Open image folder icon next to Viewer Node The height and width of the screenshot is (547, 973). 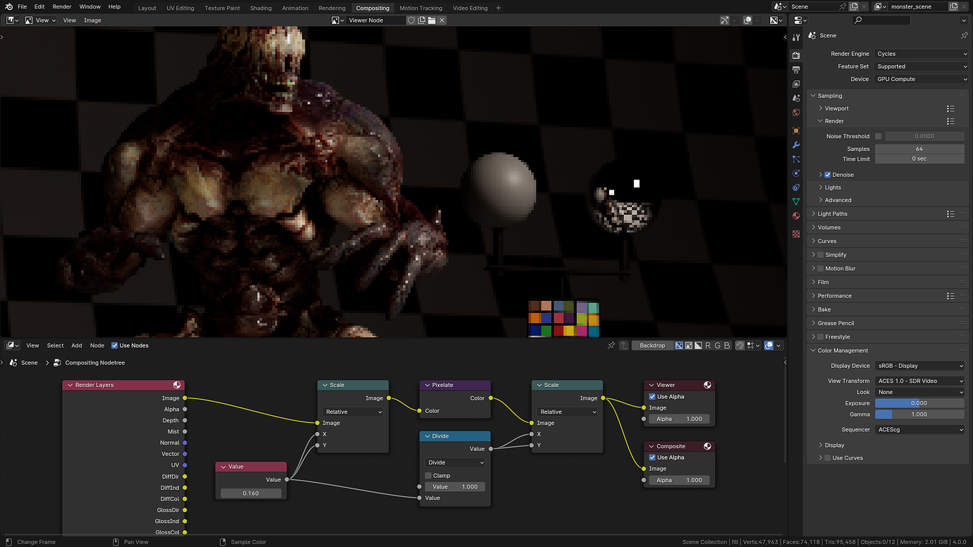432,20
